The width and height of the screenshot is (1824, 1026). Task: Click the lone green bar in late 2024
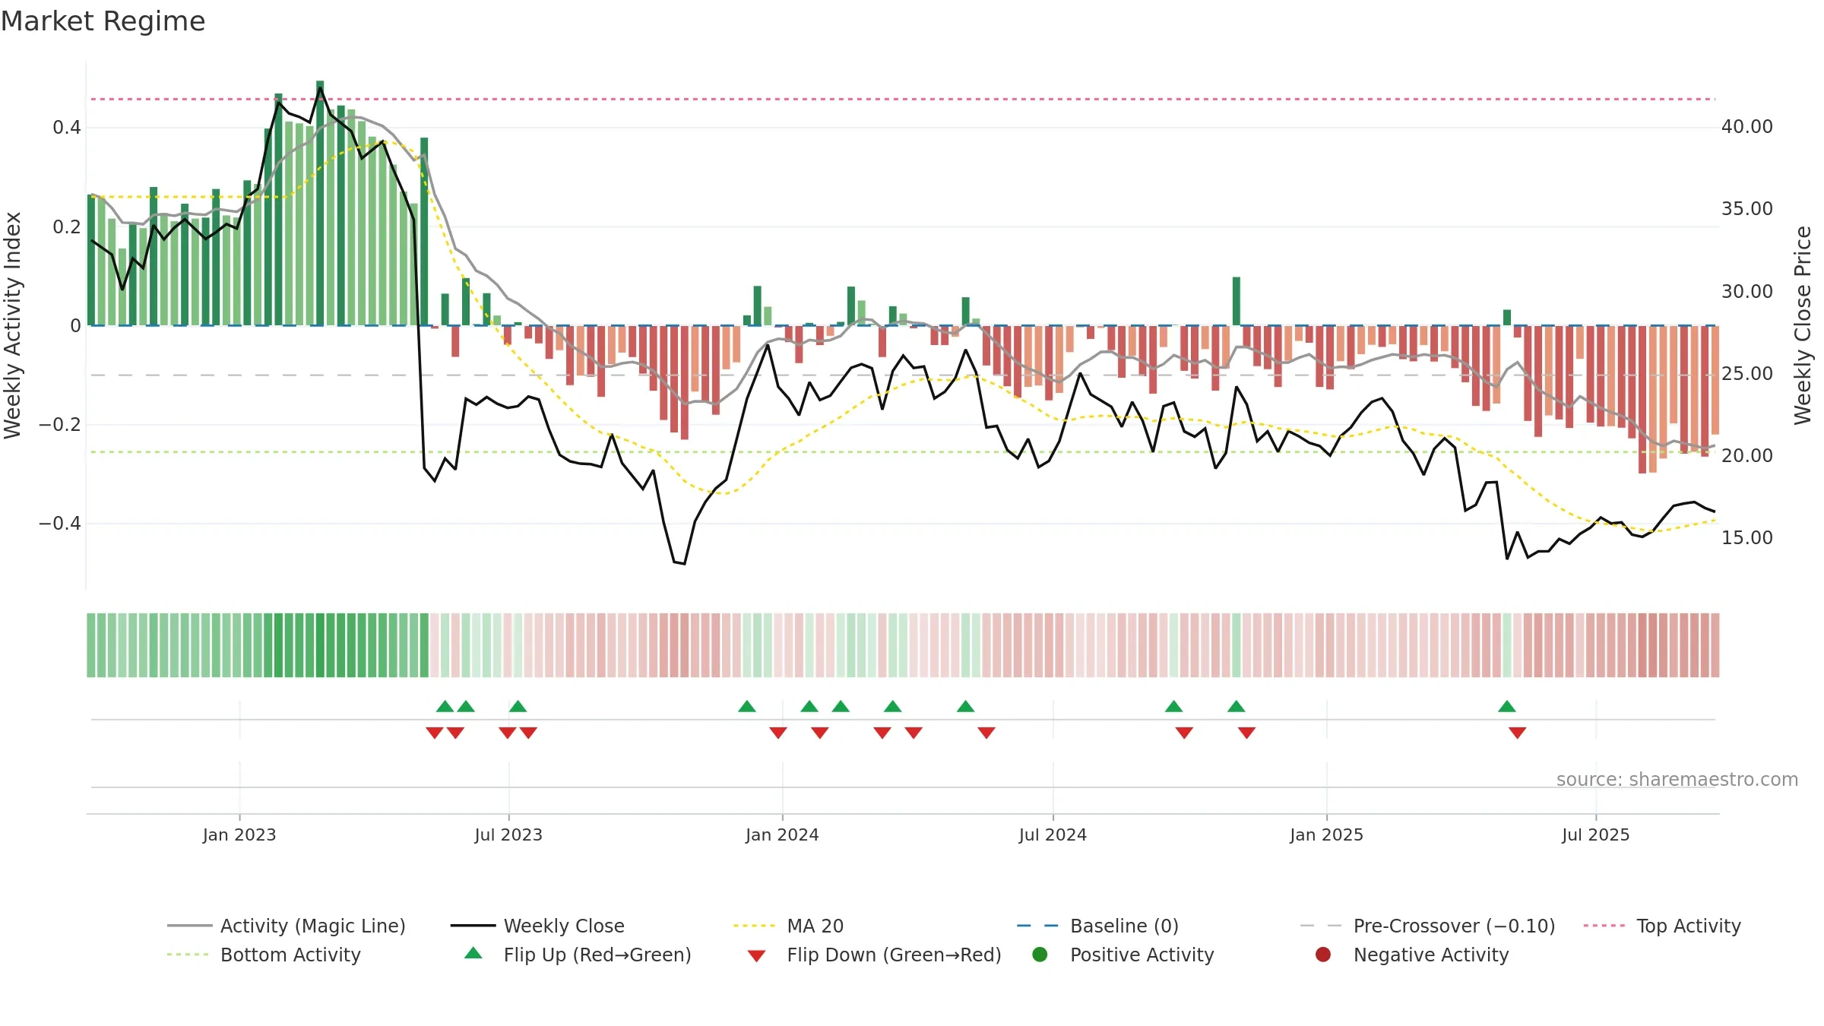[x=1237, y=301]
